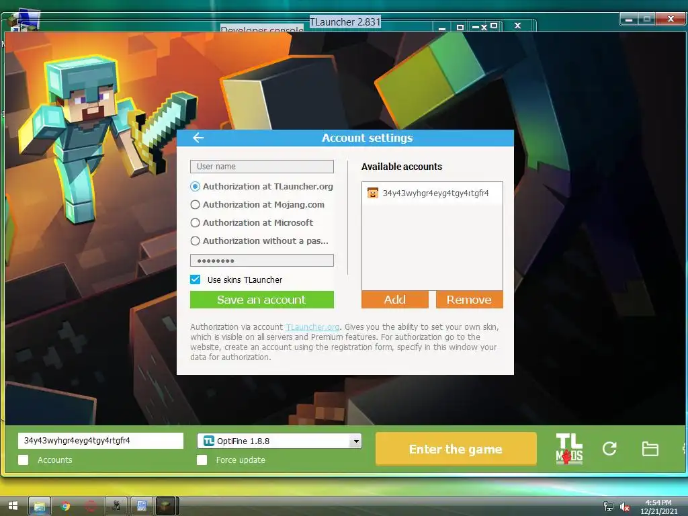This screenshot has height=516, width=688.
Task: Click the refresh arrow icon
Action: coord(609,448)
